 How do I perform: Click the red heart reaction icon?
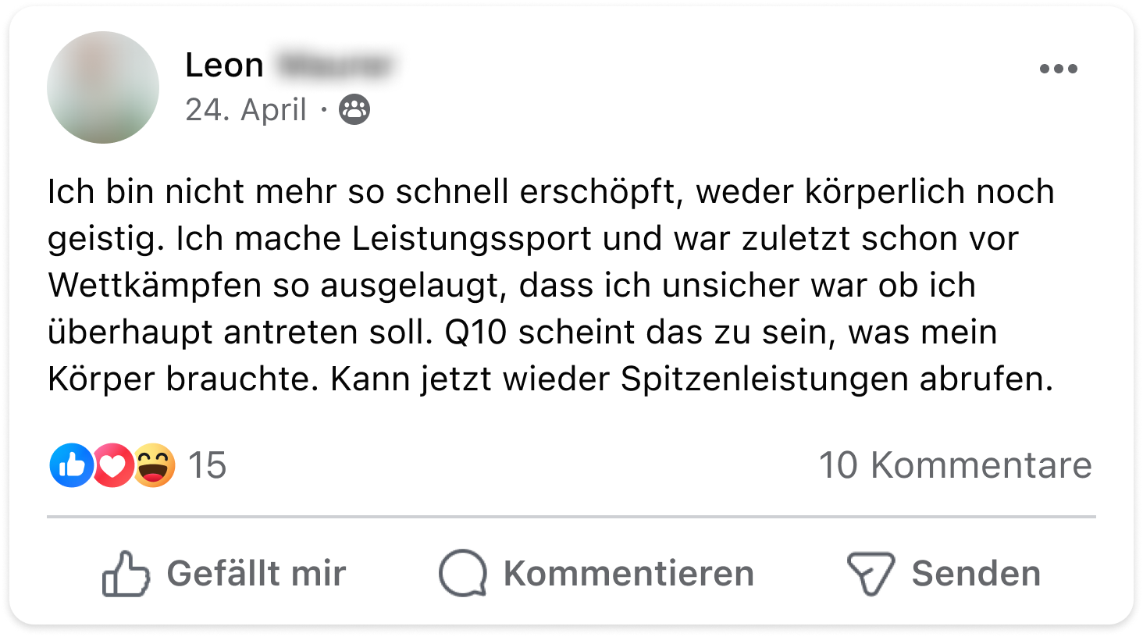coord(113,465)
